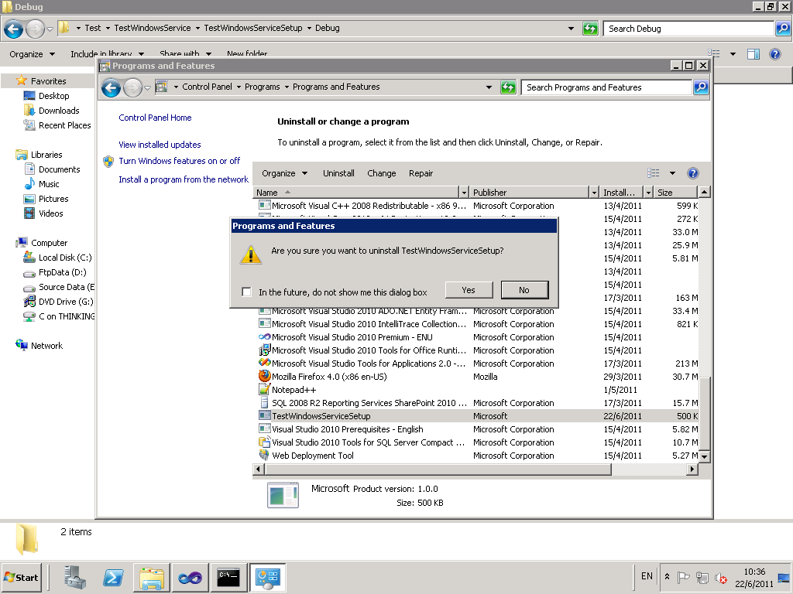Click the Back arrow in Programs and Features
This screenshot has height=594, width=793.
click(x=111, y=88)
